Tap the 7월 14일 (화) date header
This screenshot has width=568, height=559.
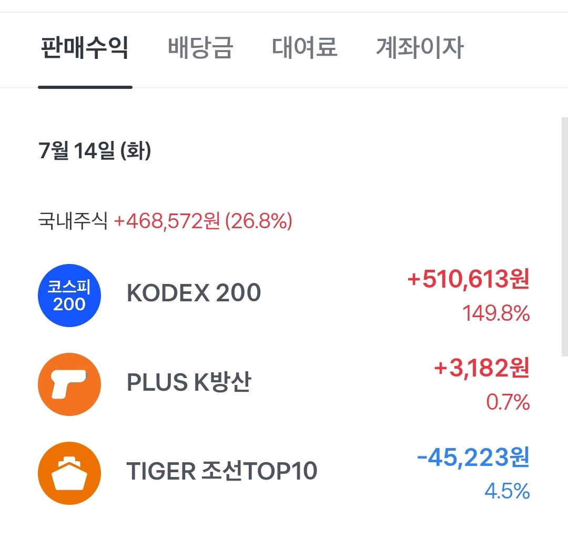(x=95, y=151)
